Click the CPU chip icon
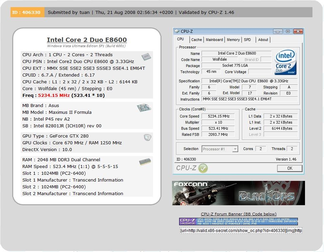Viewport: 324px width, 252px height. coord(146,57)
